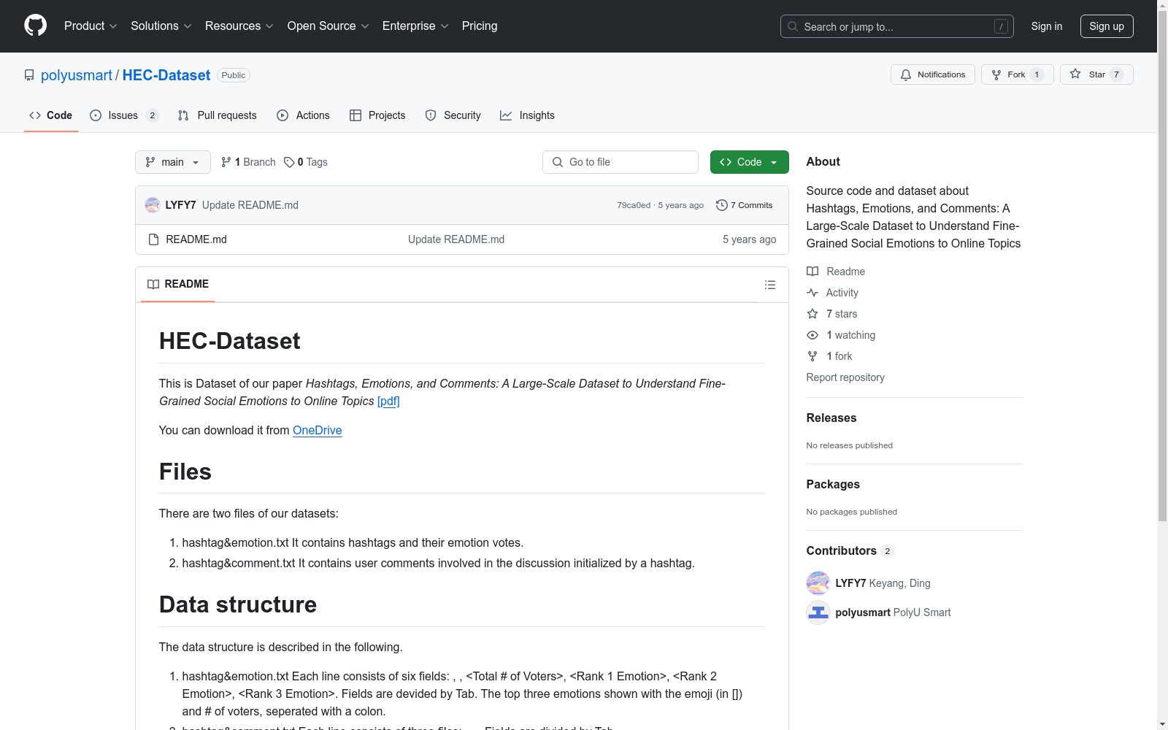This screenshot has width=1168, height=730.
Task: Click the README.md file icon
Action: [153, 239]
